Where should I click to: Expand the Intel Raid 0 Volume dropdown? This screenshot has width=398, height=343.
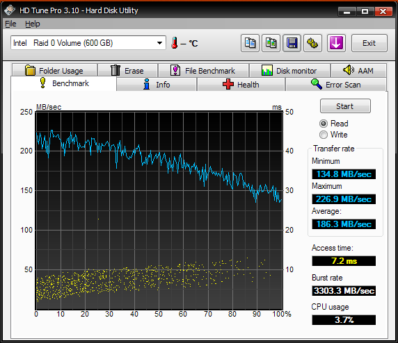click(x=88, y=43)
